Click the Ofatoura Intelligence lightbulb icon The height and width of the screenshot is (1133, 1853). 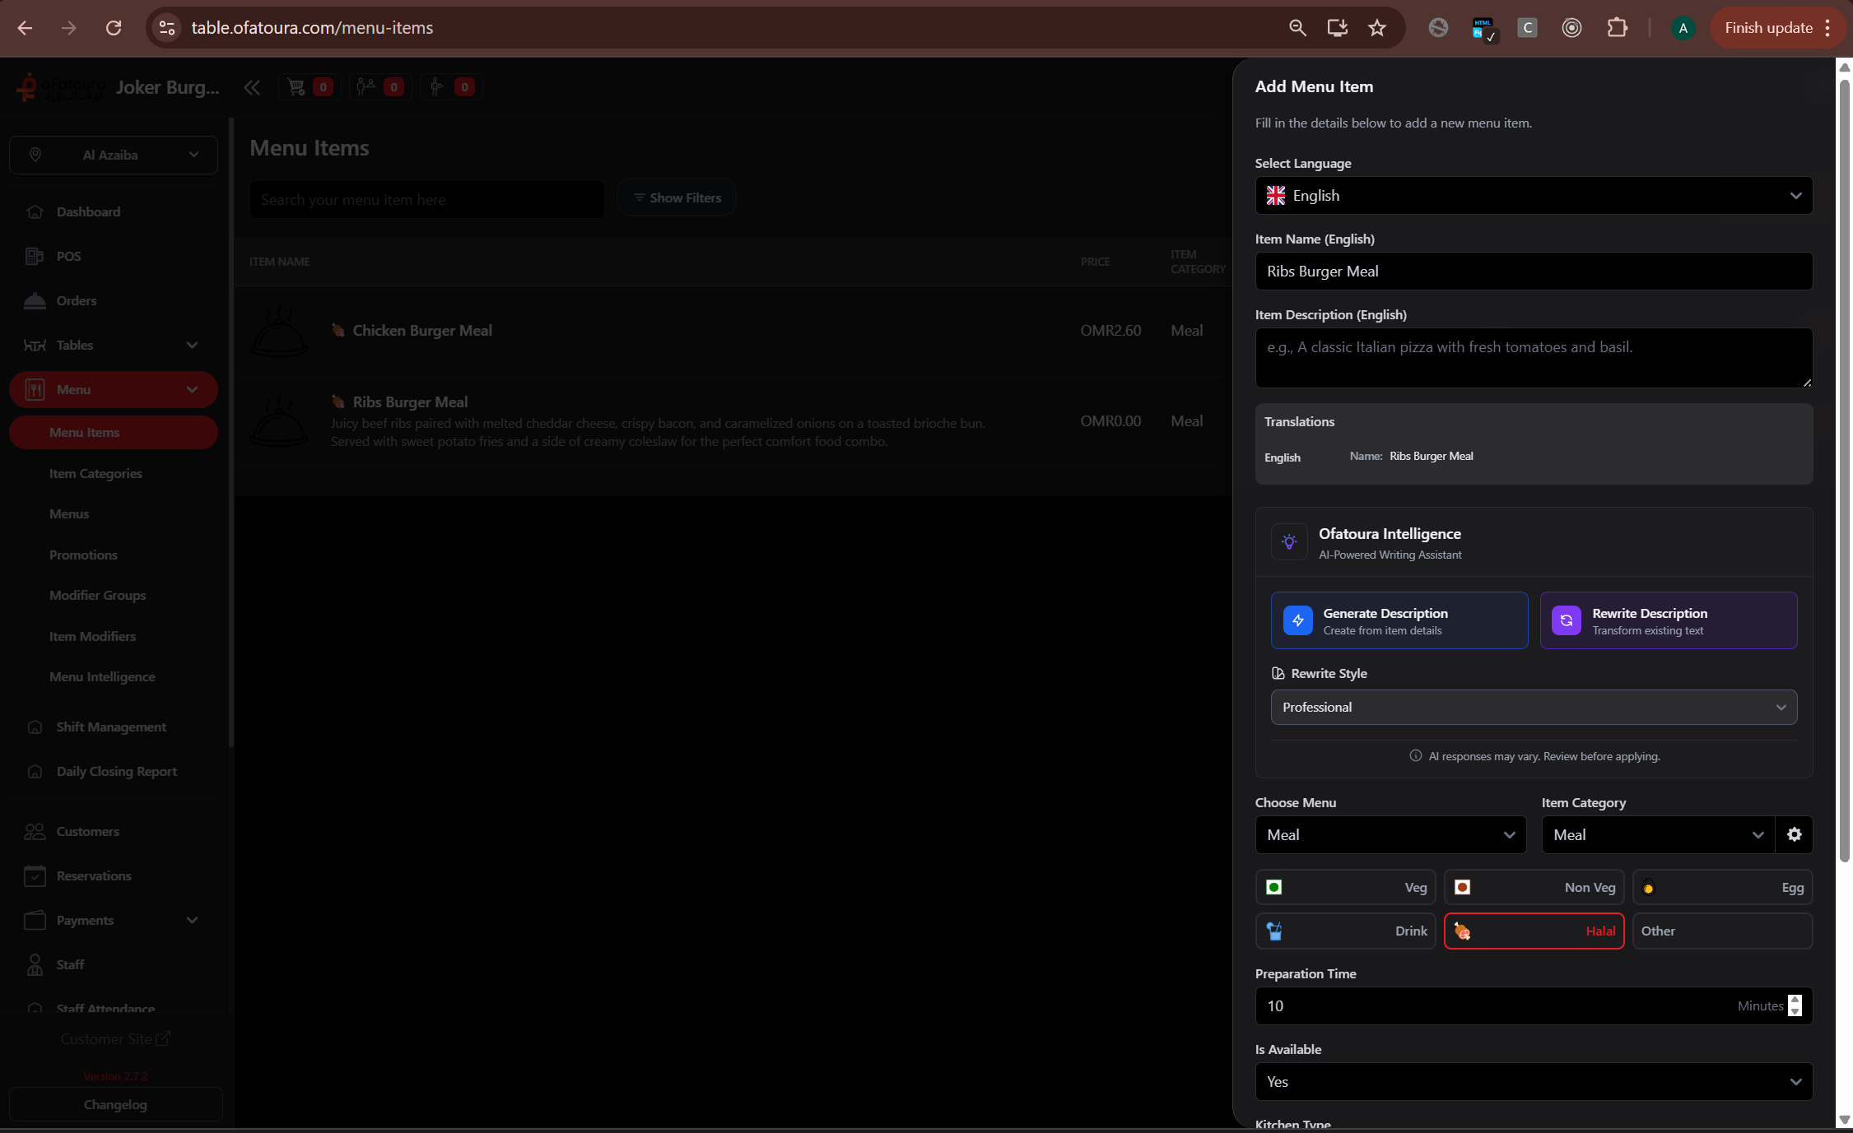coord(1289,542)
